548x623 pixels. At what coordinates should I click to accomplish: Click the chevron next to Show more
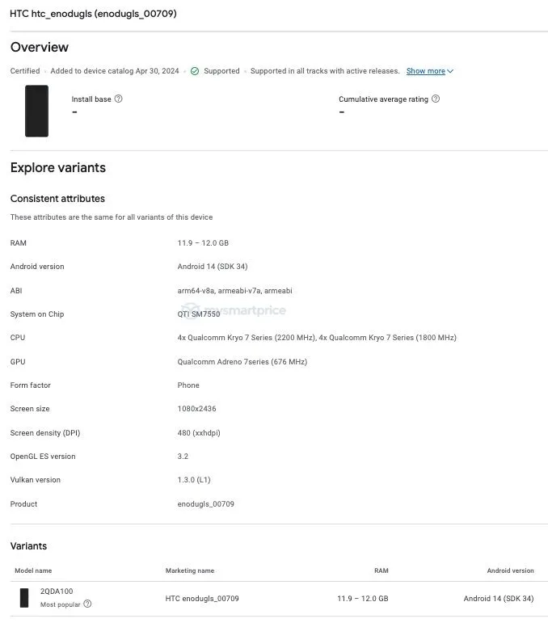point(450,71)
